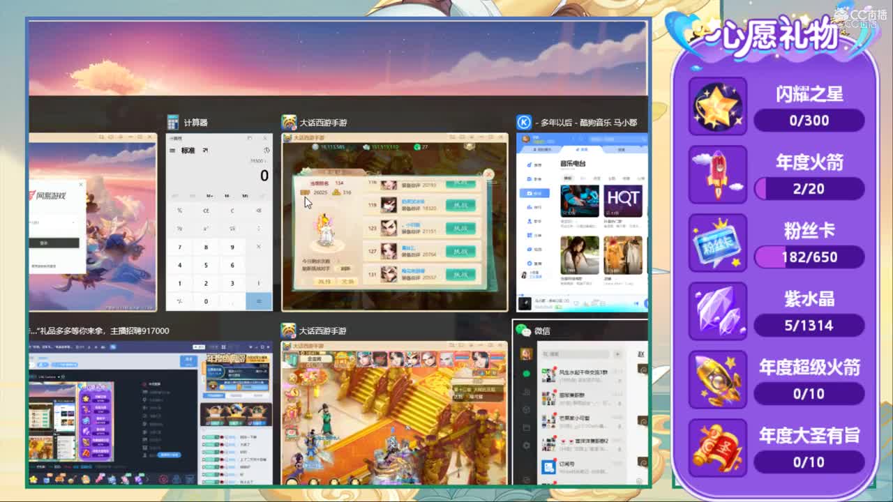The image size is (893, 502).
Task: Click 年度火箭 rocket gift icon
Action: pos(717,174)
